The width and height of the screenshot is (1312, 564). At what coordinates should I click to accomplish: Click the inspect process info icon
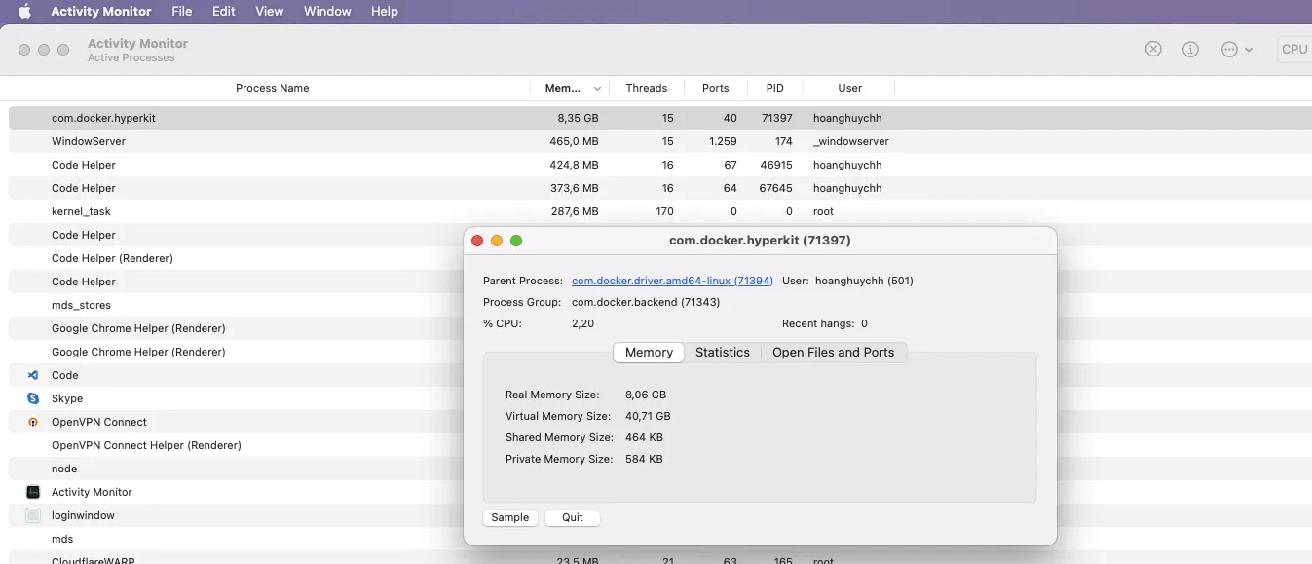(x=1190, y=49)
